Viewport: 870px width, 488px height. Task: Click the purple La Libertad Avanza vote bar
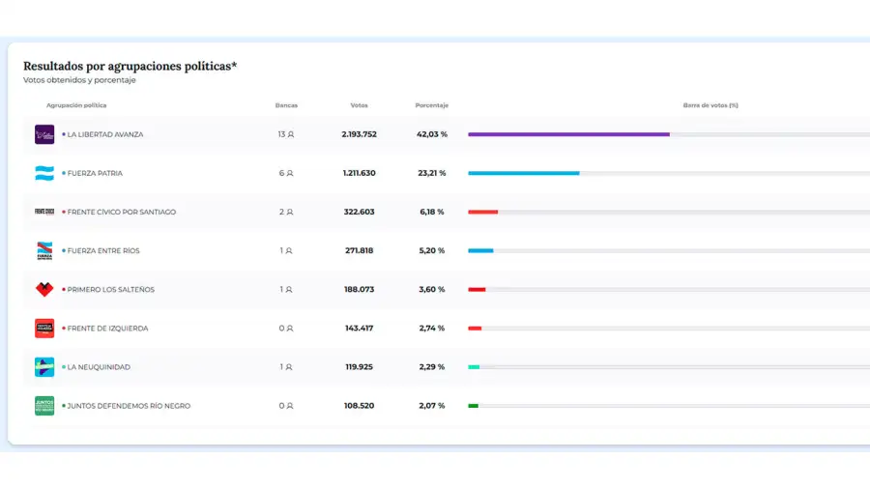568,134
